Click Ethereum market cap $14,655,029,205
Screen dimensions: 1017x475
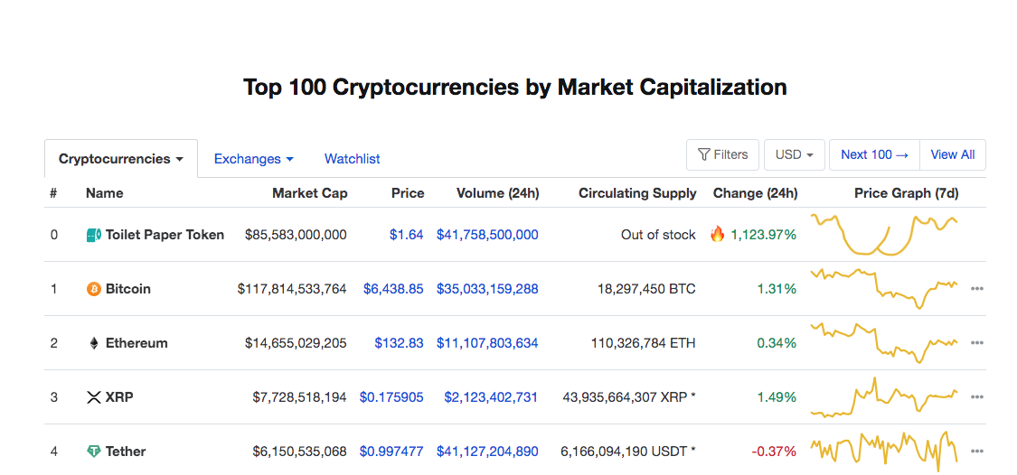[x=296, y=343]
